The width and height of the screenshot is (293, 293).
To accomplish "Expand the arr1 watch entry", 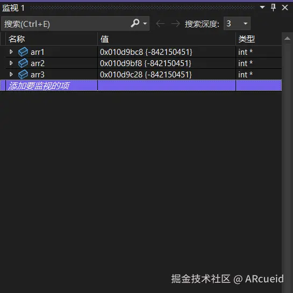I will (x=11, y=52).
